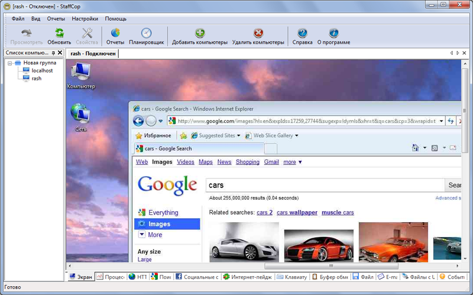Viewport: 473px width, 295px height.
Task: Switch to Буфер обмена bottom tab
Action: coord(330,277)
